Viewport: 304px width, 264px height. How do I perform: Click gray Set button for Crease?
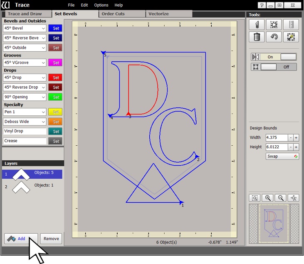tap(55, 141)
